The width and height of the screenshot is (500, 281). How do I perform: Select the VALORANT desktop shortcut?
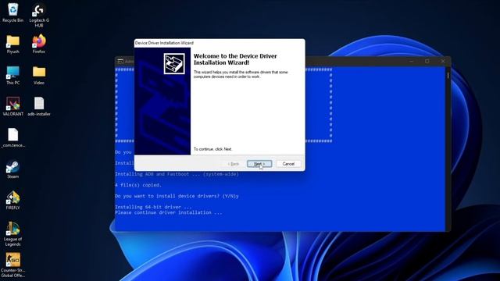12,106
